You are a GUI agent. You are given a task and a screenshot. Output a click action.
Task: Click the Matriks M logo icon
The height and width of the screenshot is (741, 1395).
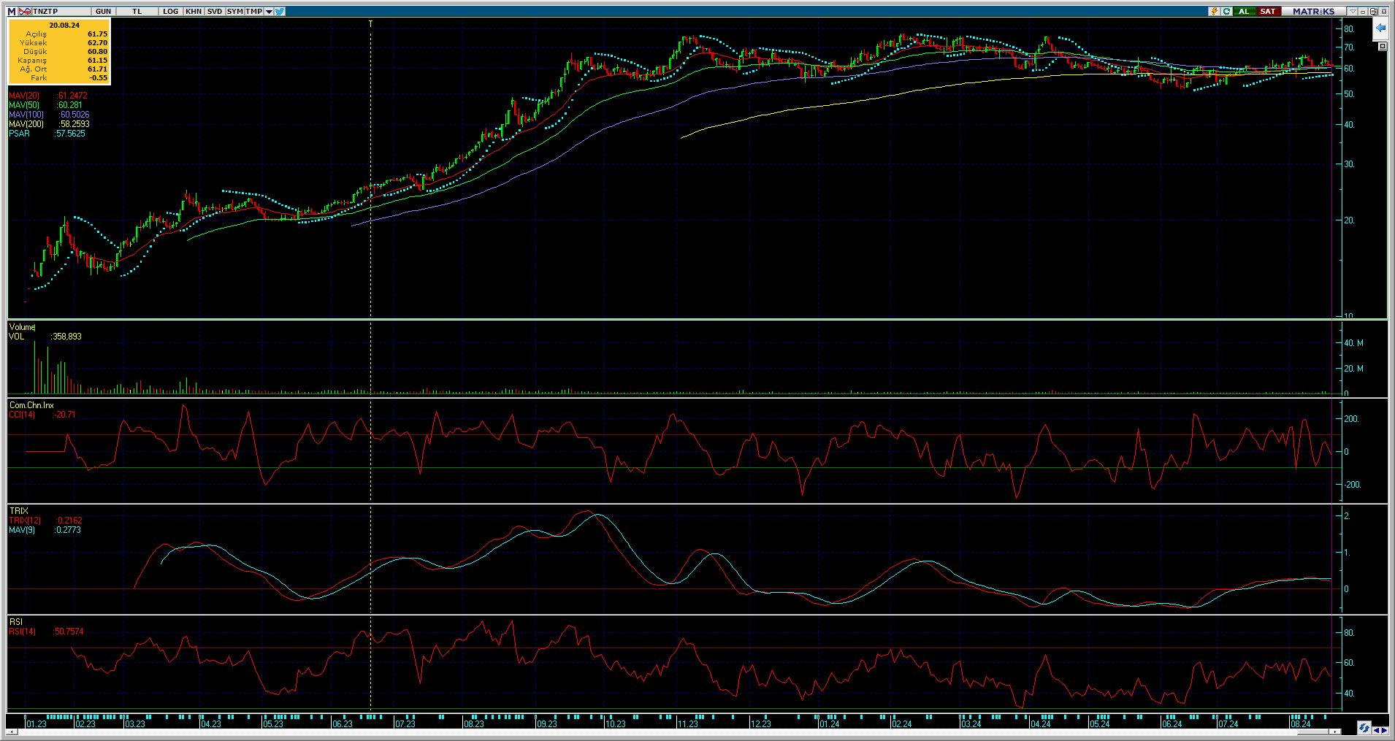[12, 11]
